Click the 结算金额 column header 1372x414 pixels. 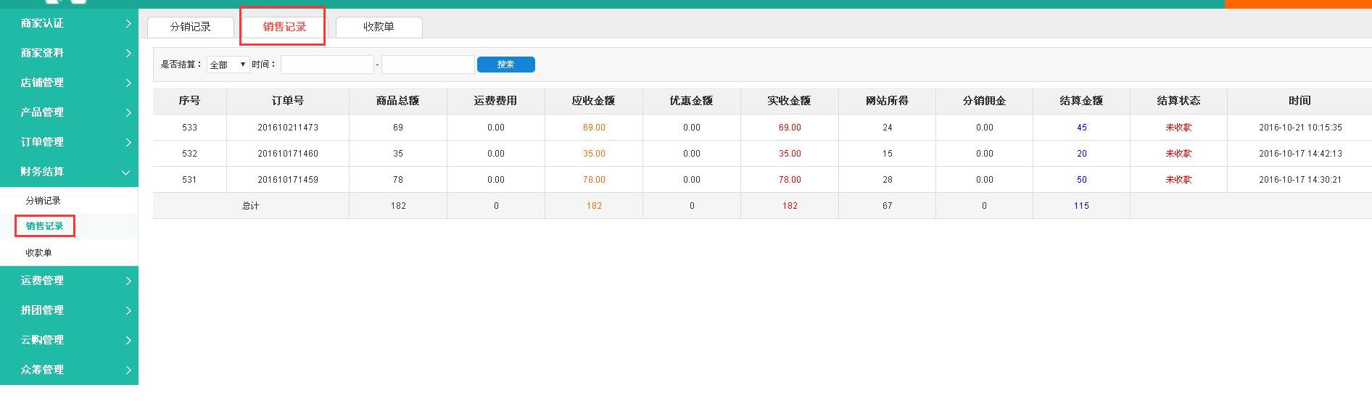1081,101
